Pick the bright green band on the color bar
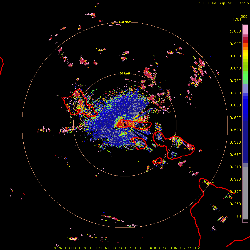This screenshot has width=250, height=250. point(245,76)
